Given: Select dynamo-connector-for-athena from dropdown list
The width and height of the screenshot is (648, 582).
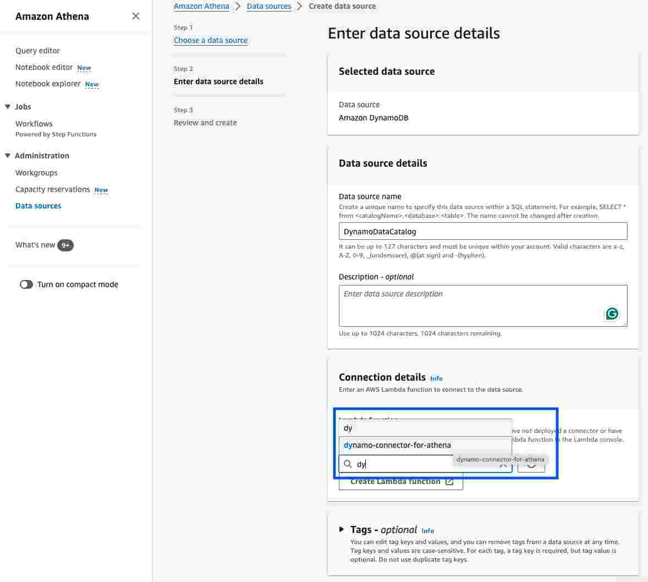Looking at the screenshot, I should [425, 445].
